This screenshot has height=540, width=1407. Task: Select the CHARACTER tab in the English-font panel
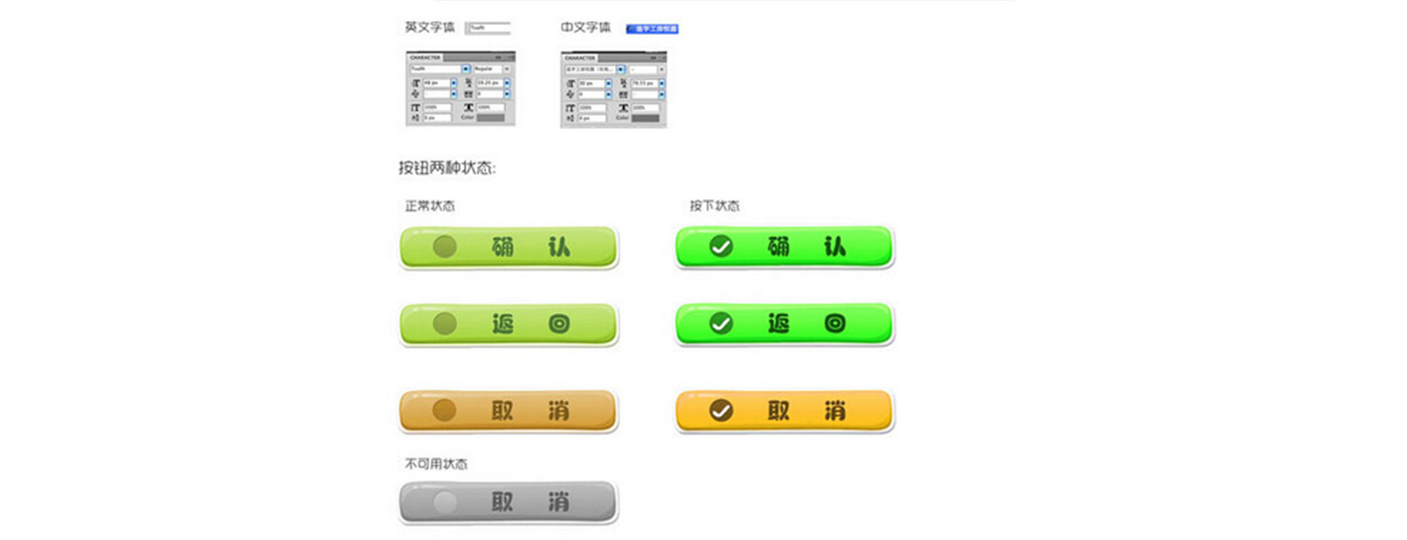pyautogui.click(x=425, y=57)
